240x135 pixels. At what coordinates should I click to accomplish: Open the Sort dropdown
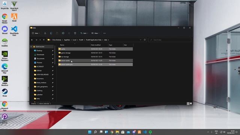click(x=84, y=33)
